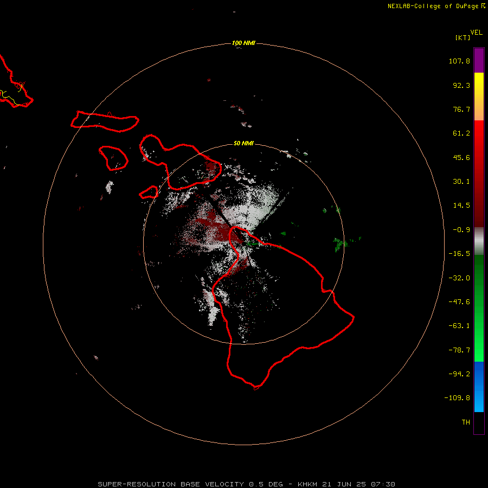Click the 14.5 velocity scale value

[x=461, y=206]
